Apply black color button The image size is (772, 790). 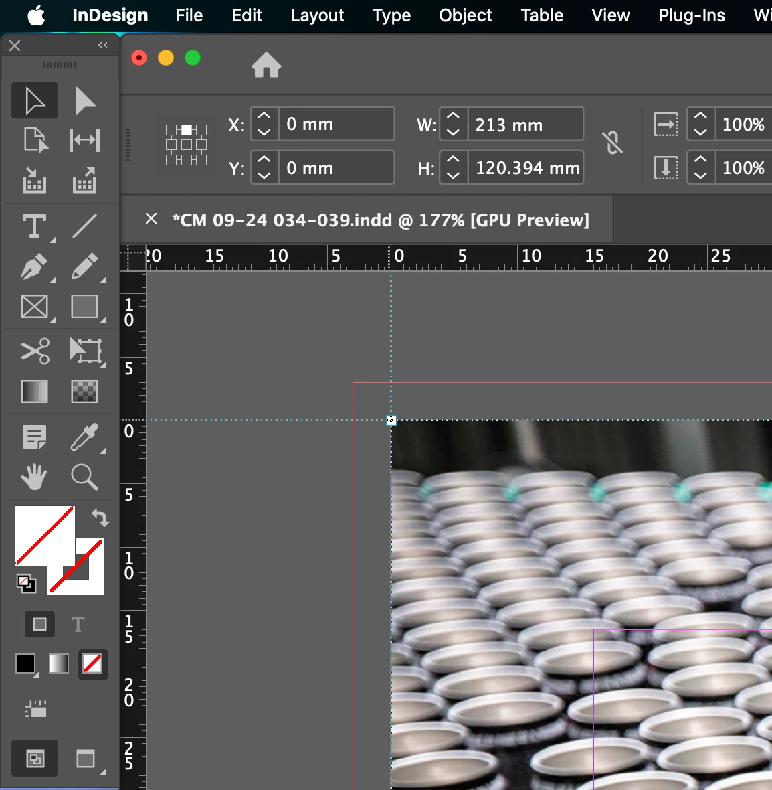pyautogui.click(x=25, y=663)
